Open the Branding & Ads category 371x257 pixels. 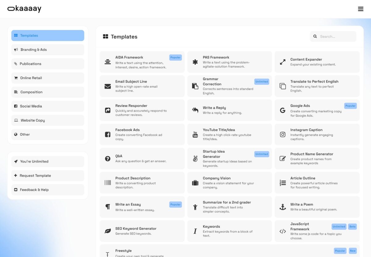[x=48, y=50]
